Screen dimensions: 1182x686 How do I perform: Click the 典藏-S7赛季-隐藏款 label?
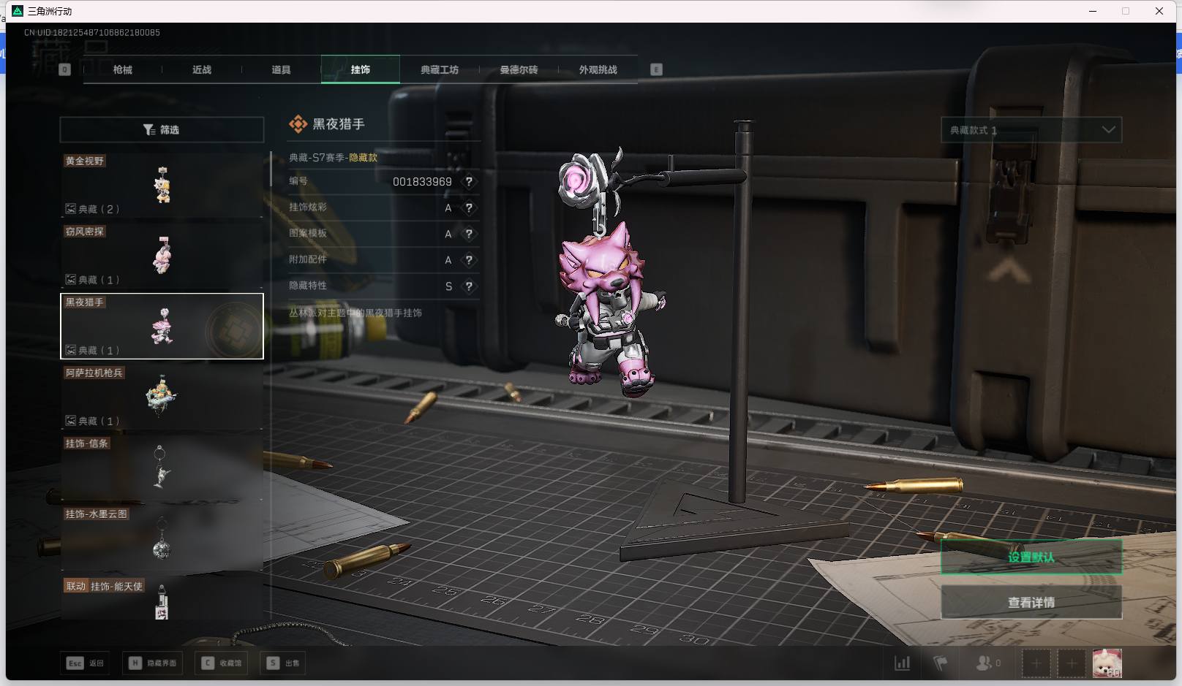click(x=334, y=158)
